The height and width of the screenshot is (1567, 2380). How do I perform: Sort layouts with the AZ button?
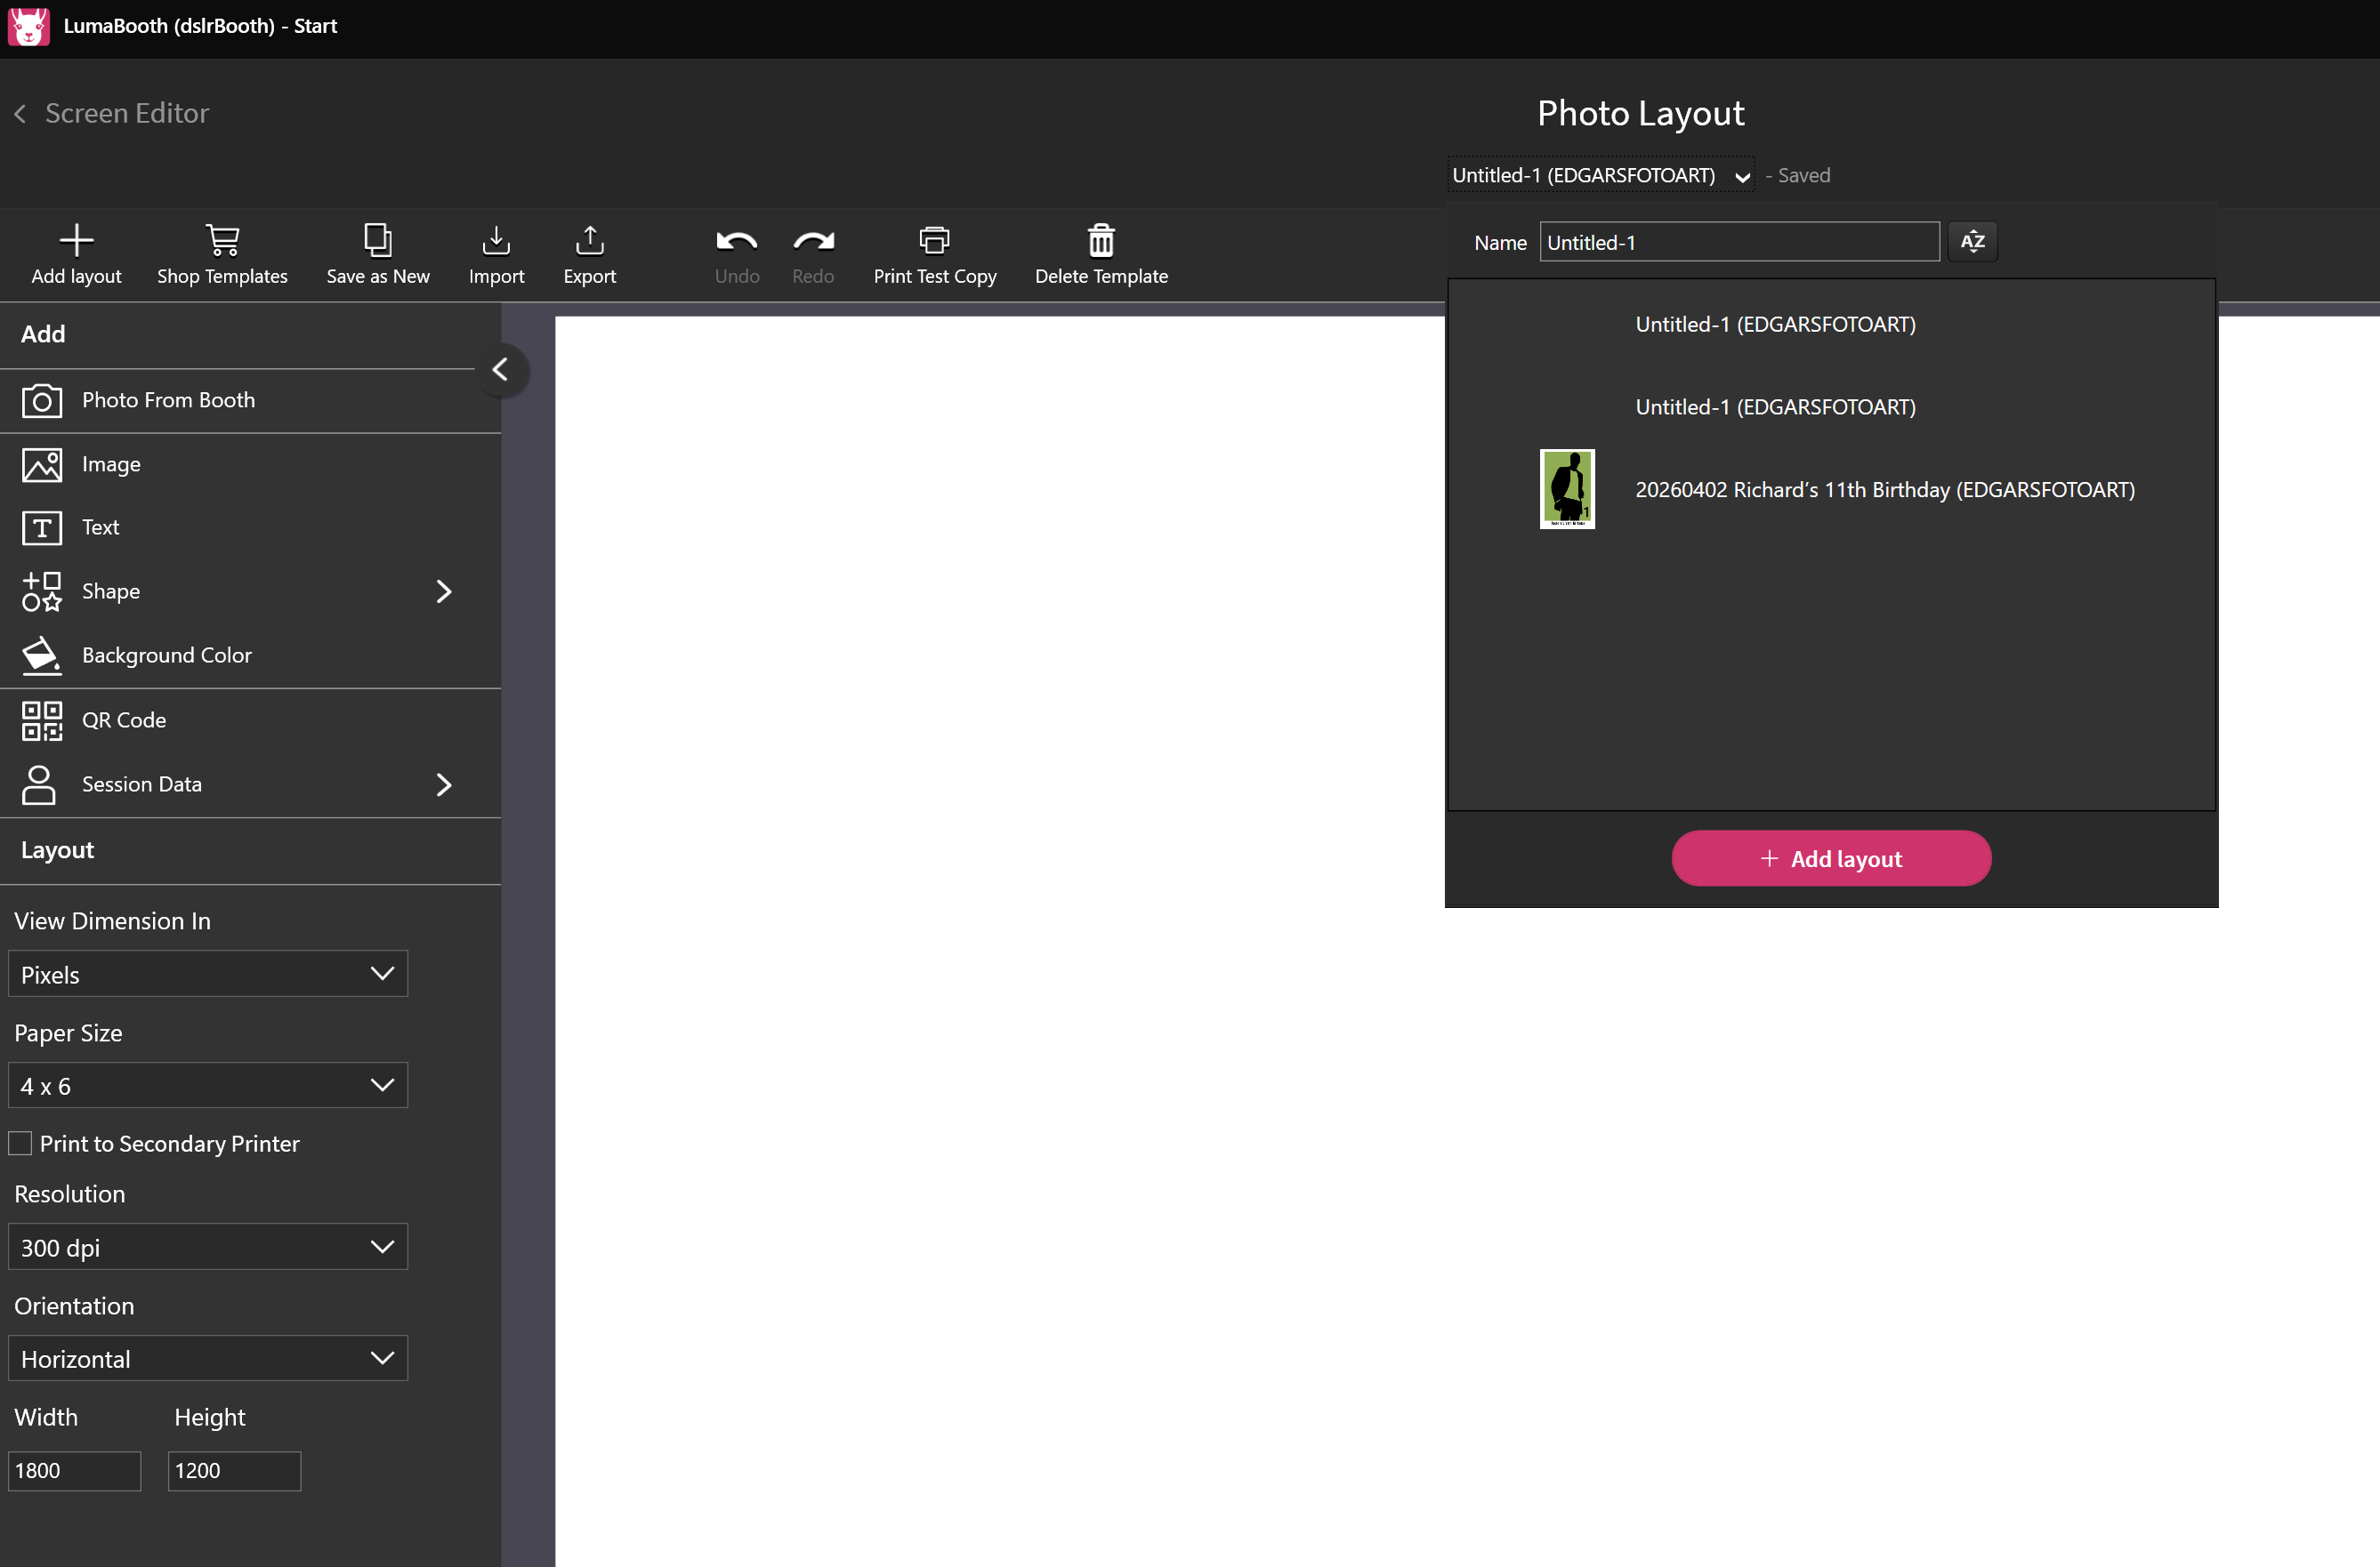pos(1972,242)
